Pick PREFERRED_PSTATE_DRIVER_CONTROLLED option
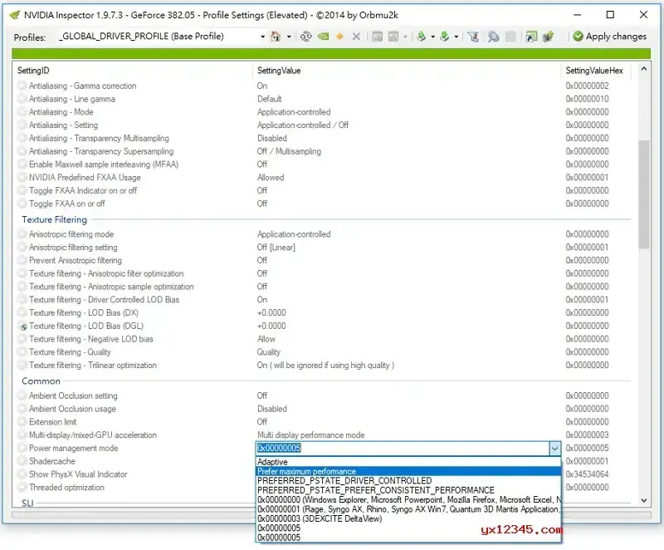This screenshot has height=550, width=664. tap(408, 480)
